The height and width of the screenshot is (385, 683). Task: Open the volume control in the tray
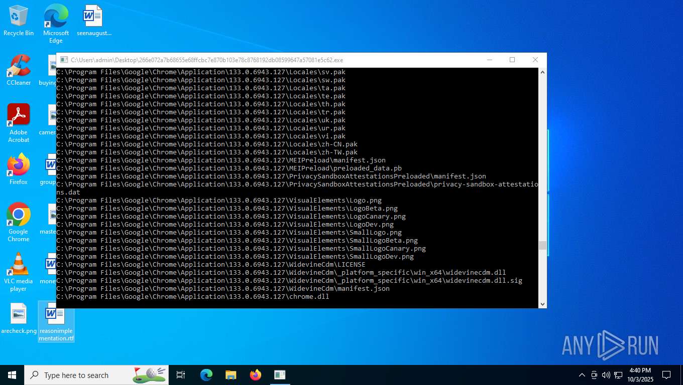tap(606, 375)
